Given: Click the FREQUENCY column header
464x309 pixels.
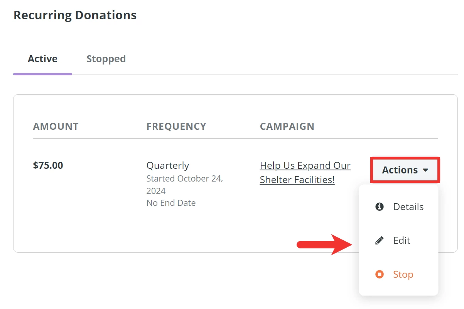Looking at the screenshot, I should (x=176, y=126).
